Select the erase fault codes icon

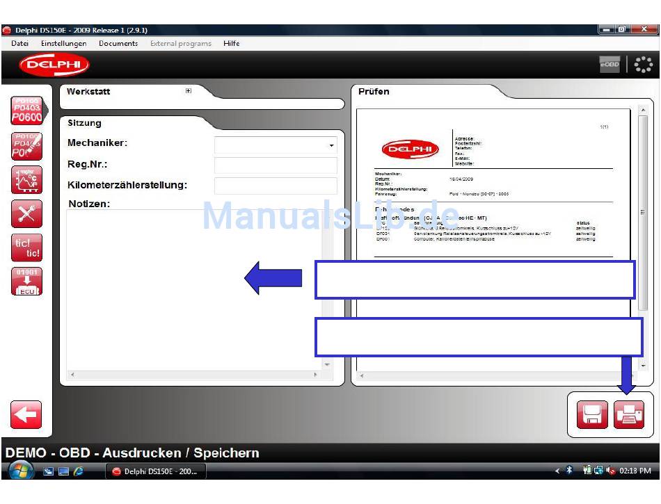[x=27, y=147]
